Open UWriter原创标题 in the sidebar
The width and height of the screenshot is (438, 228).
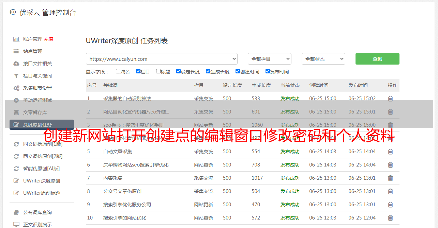tap(42, 193)
